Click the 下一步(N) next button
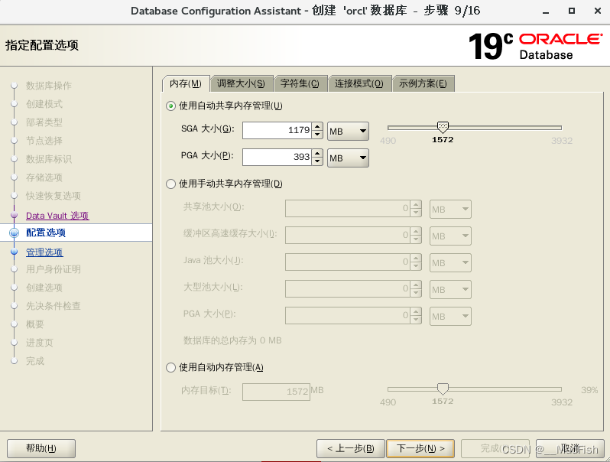 420,449
